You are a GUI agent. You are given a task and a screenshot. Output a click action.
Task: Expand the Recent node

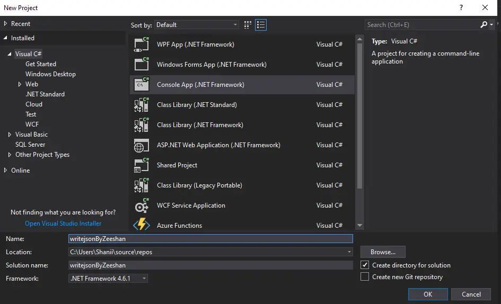click(5, 24)
